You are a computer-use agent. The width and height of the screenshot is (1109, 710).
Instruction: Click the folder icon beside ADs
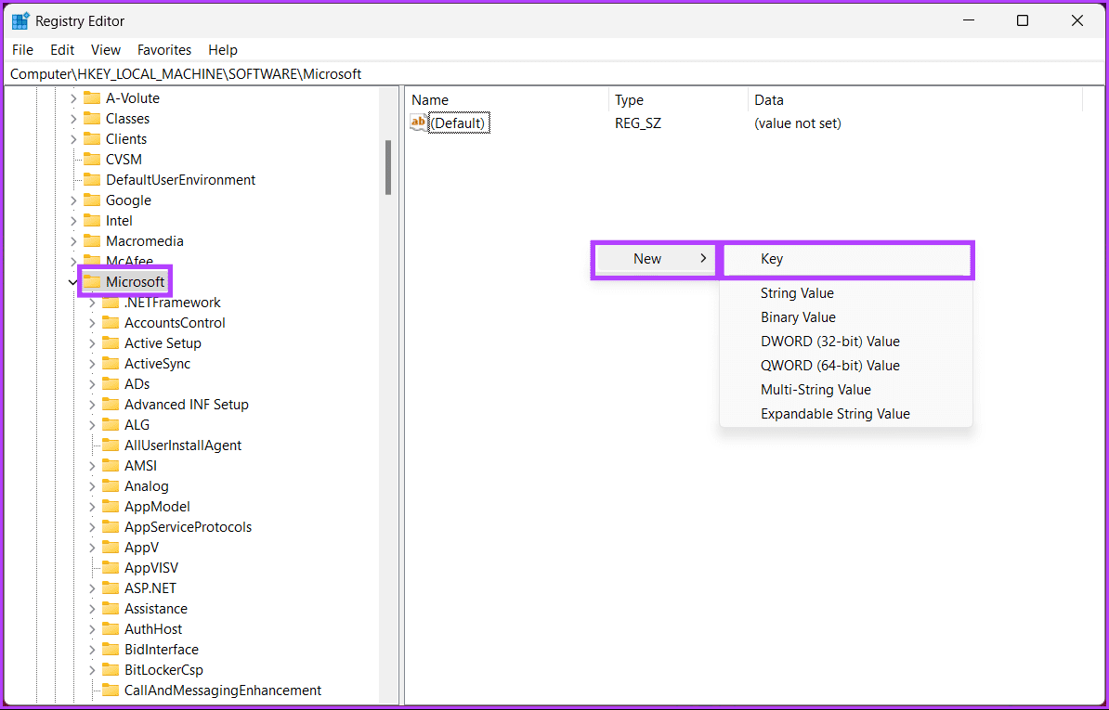[111, 384]
